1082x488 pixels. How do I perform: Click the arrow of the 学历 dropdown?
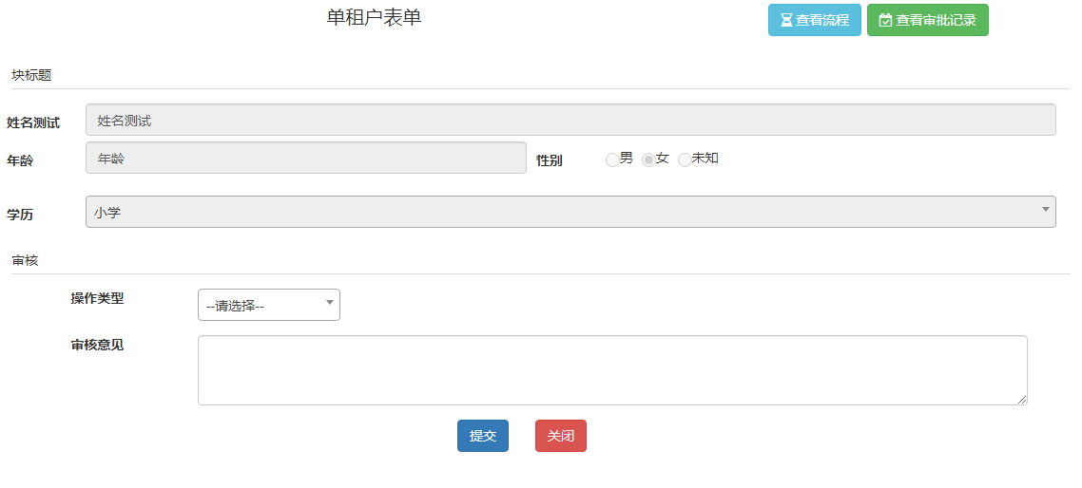tap(1046, 209)
